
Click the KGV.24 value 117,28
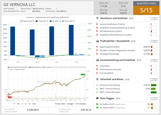(x=104, y=6)
